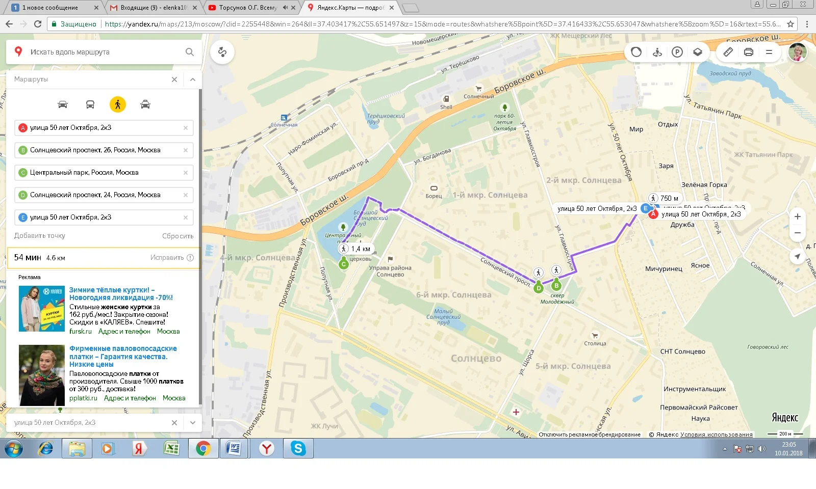Screen dimensions: 816x489
Task: Click the shawl woman ad thumbnail
Action: coord(42,375)
